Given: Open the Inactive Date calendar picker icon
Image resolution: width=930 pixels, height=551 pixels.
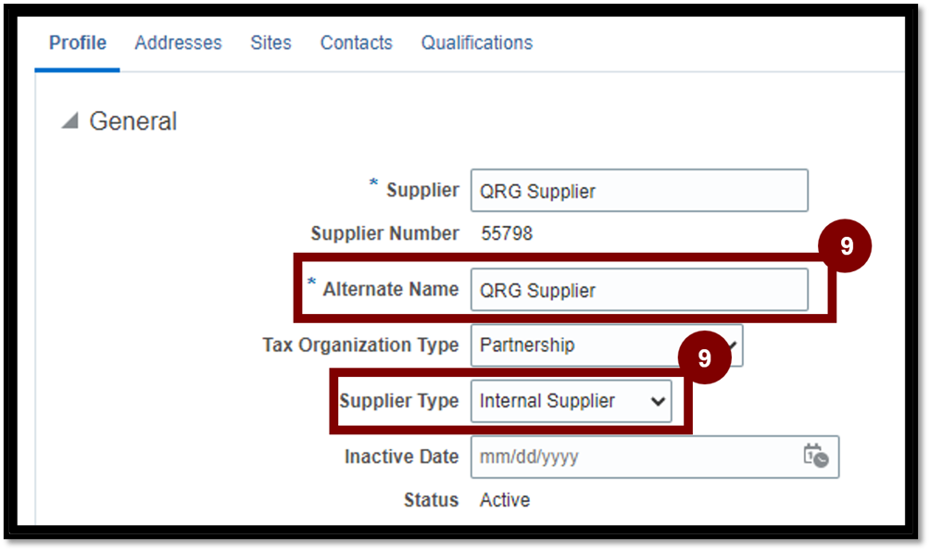Looking at the screenshot, I should [816, 457].
